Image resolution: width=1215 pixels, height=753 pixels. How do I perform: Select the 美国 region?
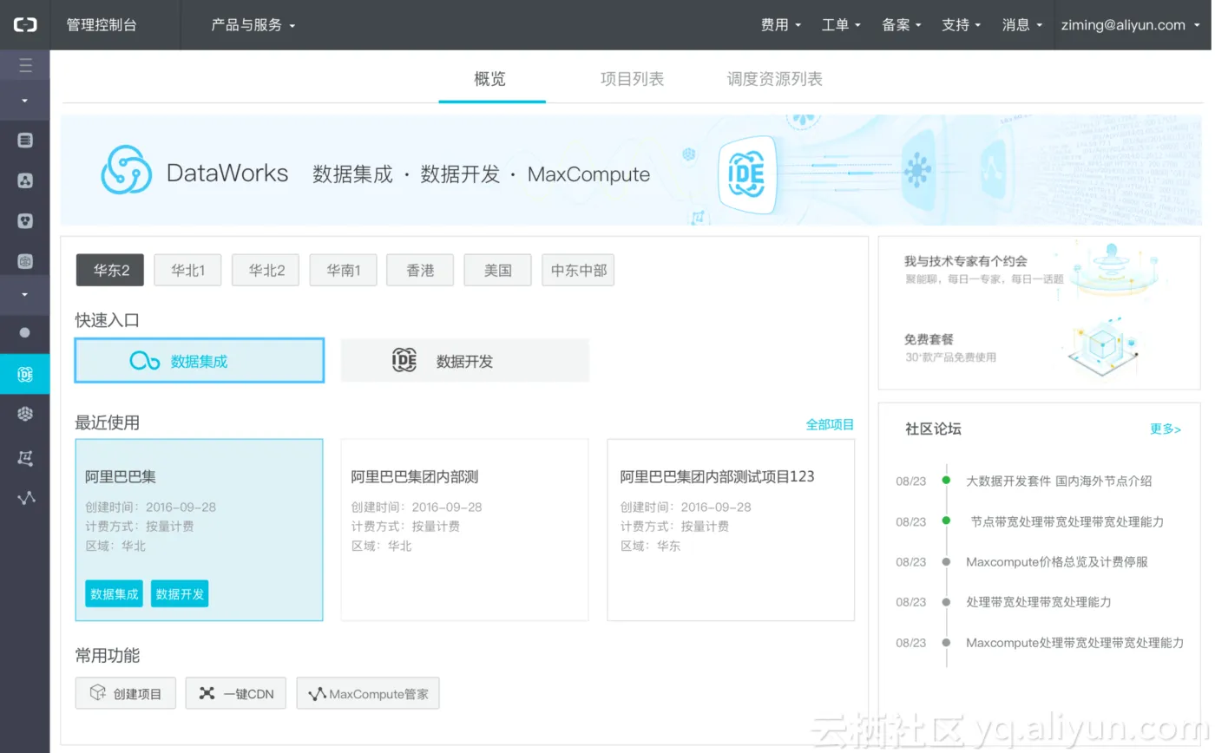498,271
